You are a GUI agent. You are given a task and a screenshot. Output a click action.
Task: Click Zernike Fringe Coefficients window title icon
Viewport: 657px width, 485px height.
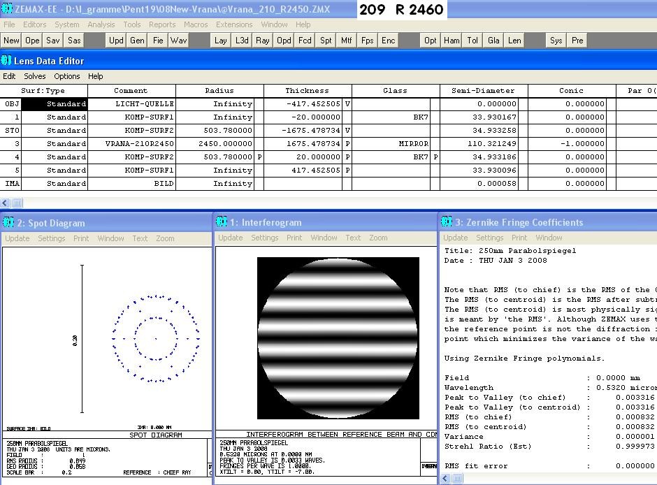tap(447, 222)
